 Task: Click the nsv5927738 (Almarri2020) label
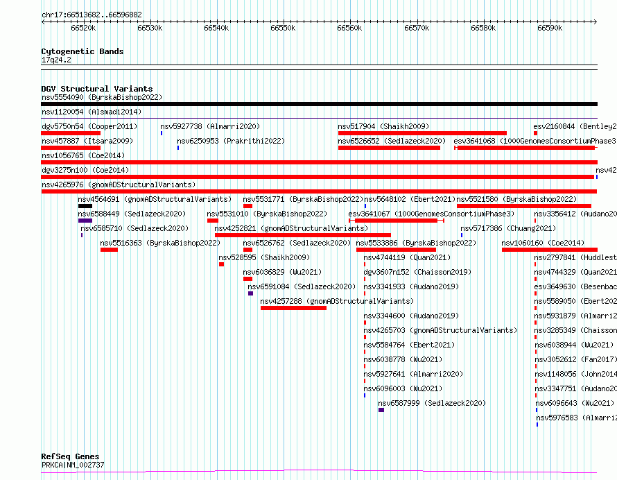210,126
